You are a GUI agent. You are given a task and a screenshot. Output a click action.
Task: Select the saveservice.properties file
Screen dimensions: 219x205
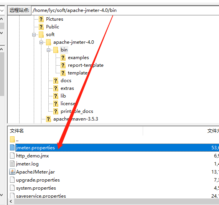tap(41, 196)
